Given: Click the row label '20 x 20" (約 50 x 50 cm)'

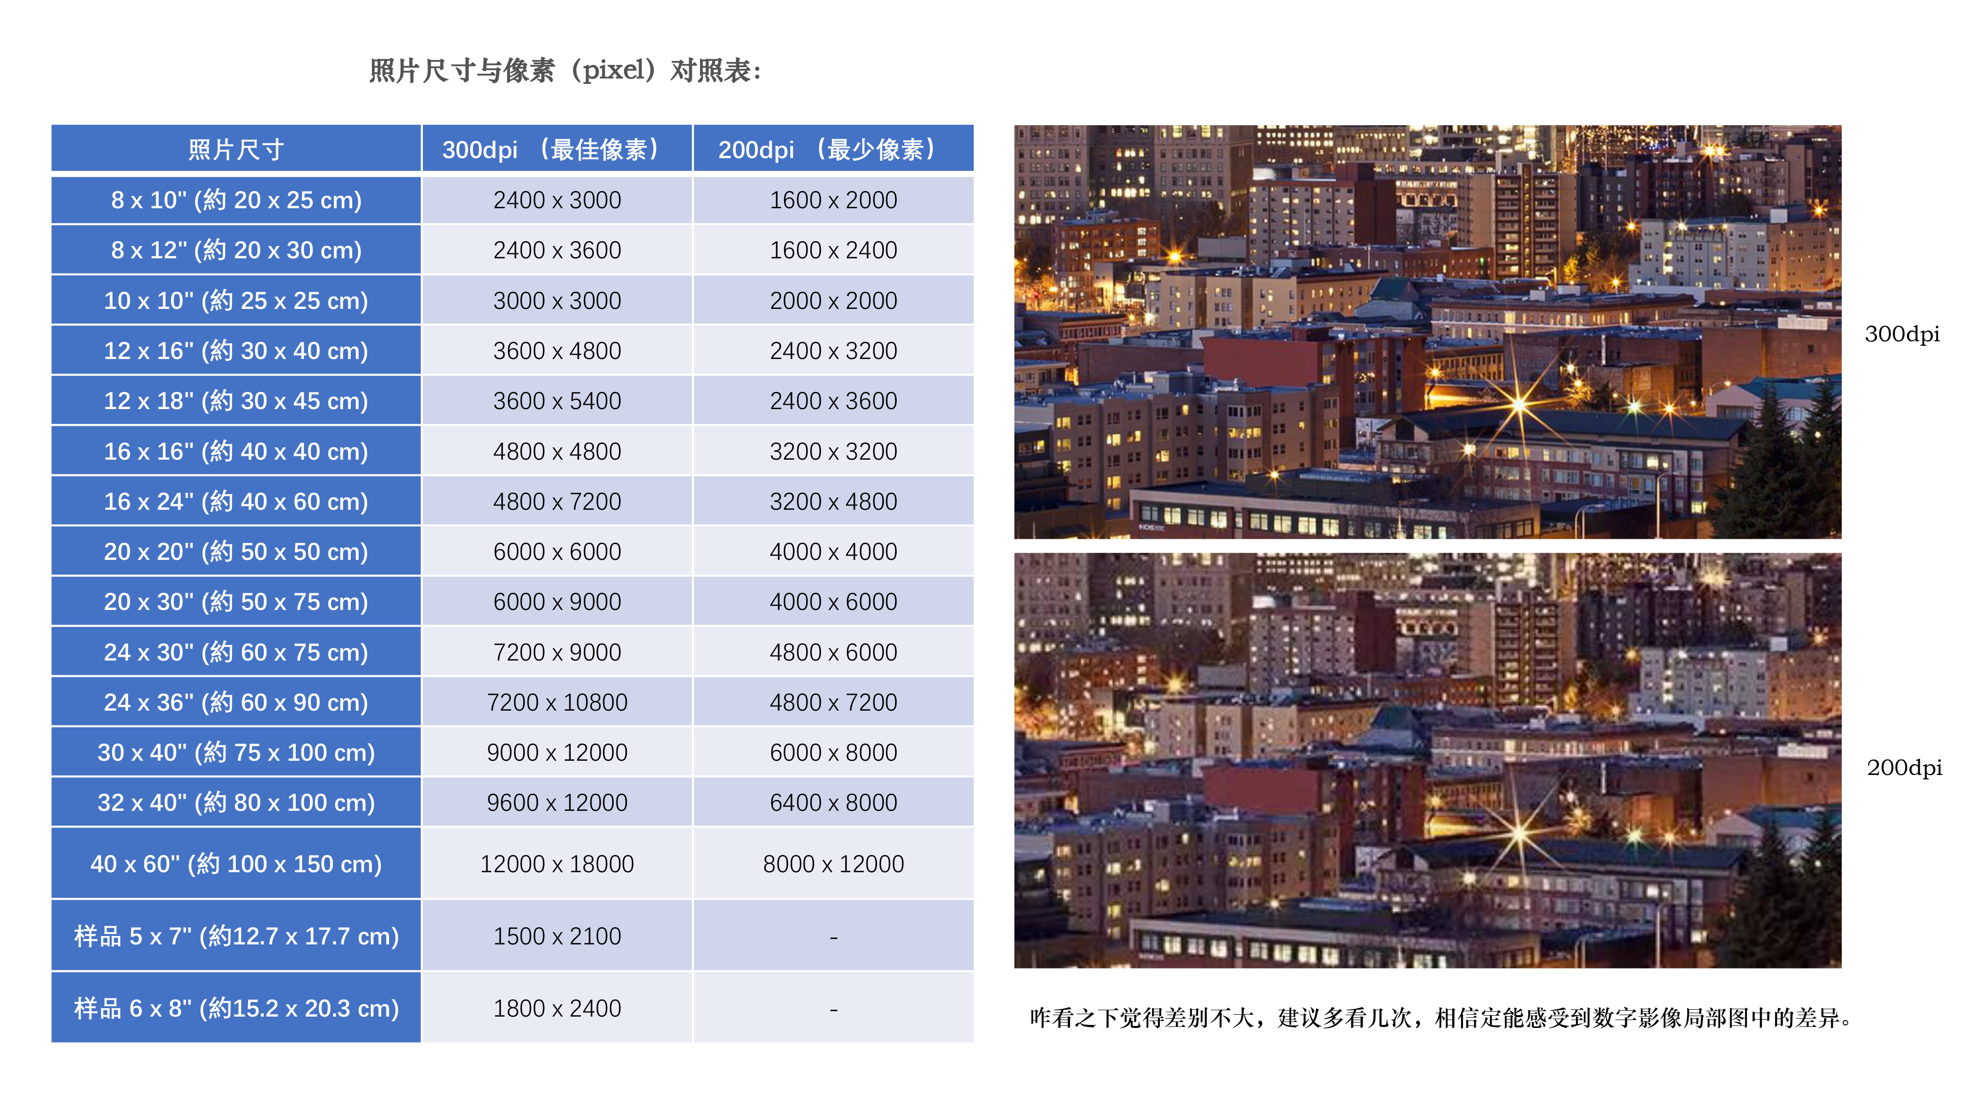Looking at the screenshot, I should tap(236, 552).
